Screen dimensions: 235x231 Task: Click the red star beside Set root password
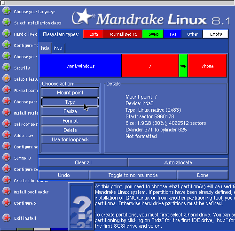[7, 123]
